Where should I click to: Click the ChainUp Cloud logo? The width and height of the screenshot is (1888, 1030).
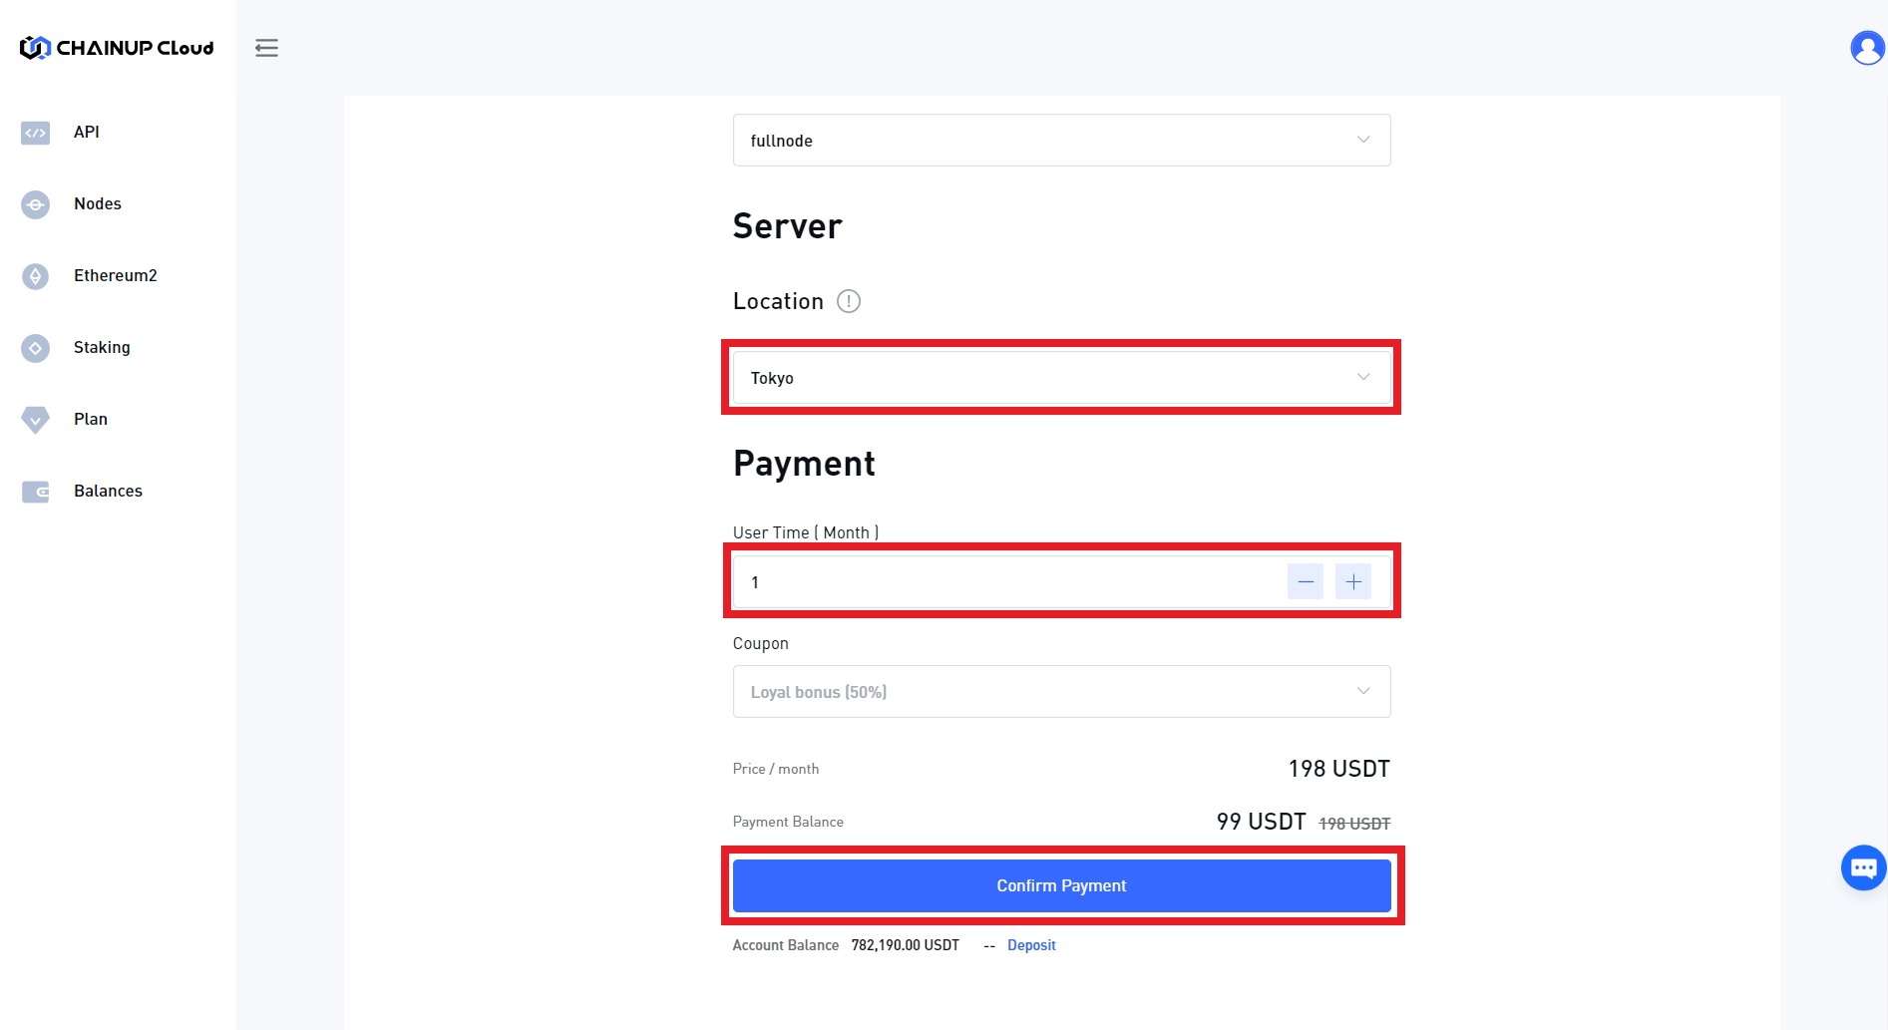coord(117,48)
